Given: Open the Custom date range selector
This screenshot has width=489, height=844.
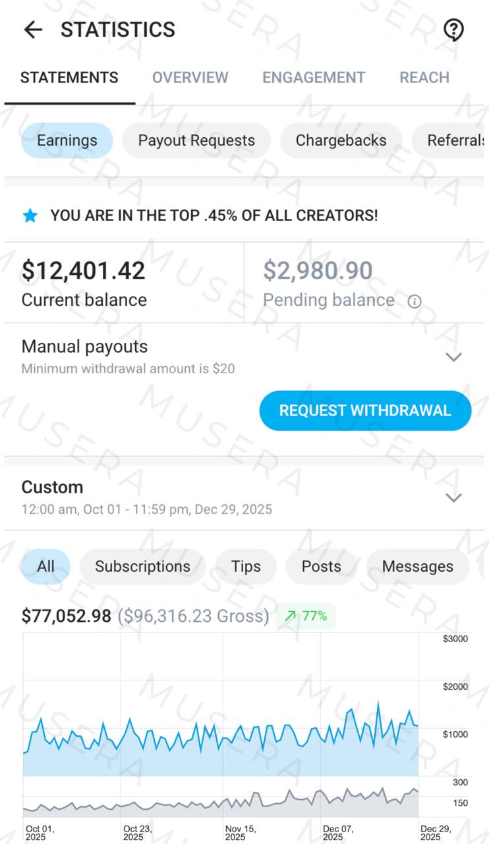Looking at the screenshot, I should point(146,497).
